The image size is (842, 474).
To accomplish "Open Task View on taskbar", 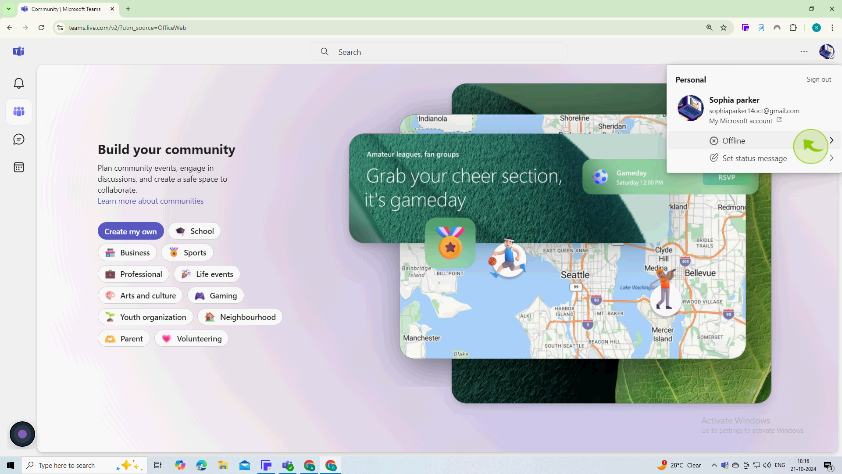I will (158, 465).
